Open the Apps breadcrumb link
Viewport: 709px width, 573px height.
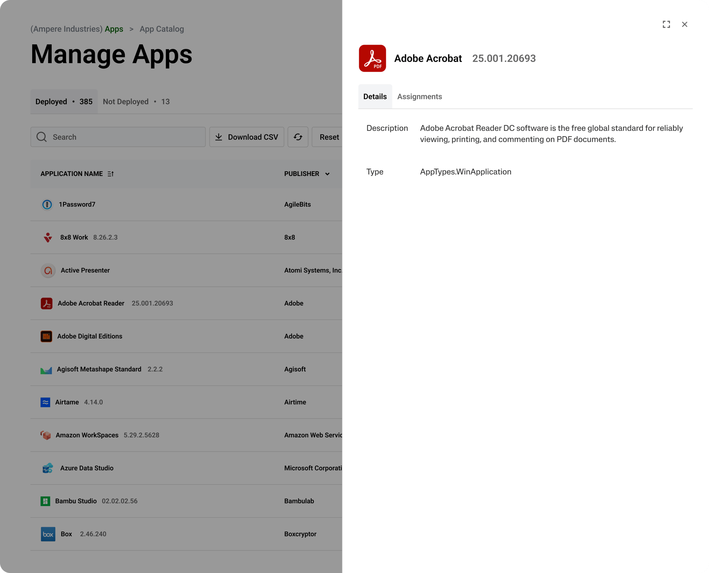point(114,29)
